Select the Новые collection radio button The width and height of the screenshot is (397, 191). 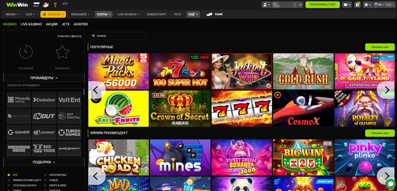pos(45,180)
